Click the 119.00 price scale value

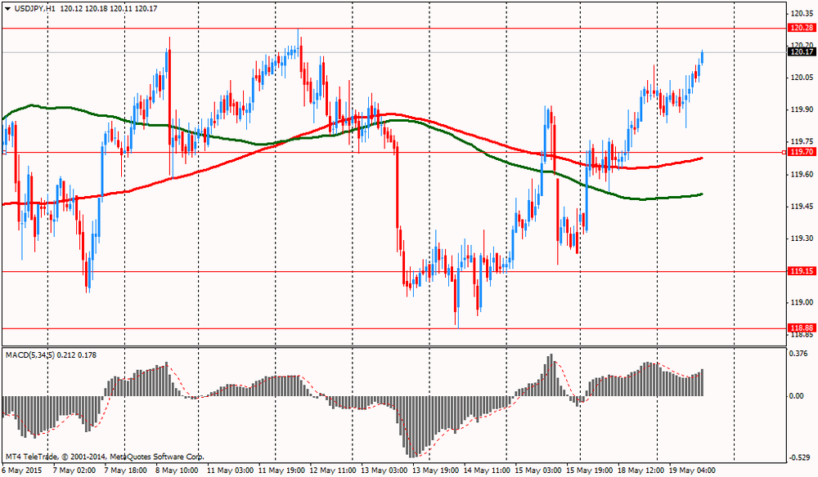(x=802, y=302)
